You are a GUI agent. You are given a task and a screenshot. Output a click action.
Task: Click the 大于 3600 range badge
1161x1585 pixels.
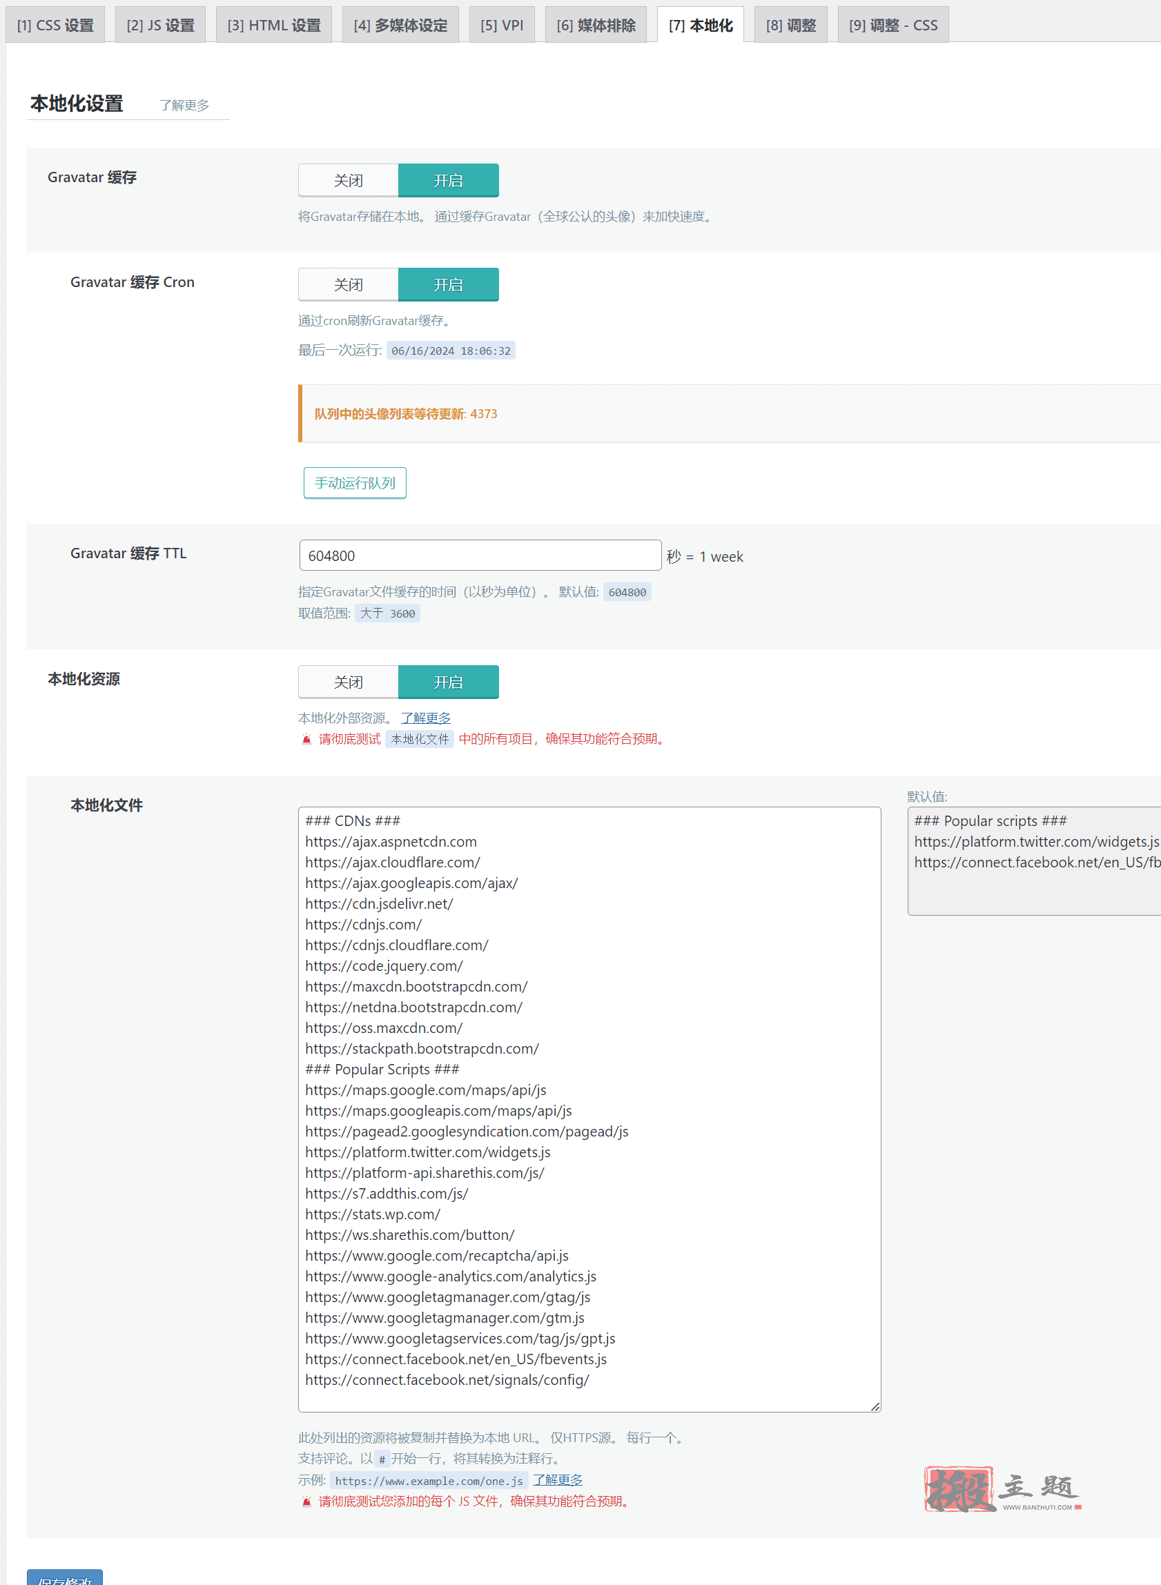coord(388,613)
